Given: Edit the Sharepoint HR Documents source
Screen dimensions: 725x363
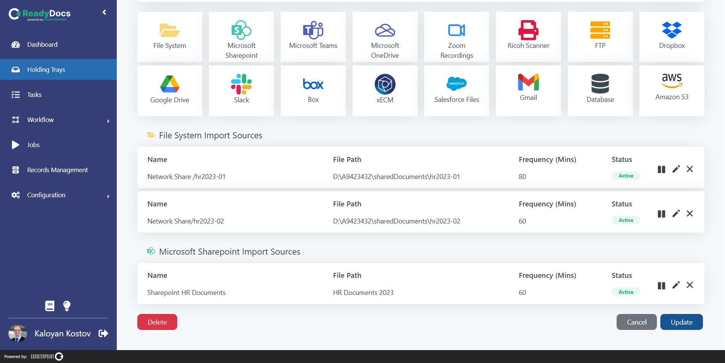Looking at the screenshot, I should pos(676,285).
